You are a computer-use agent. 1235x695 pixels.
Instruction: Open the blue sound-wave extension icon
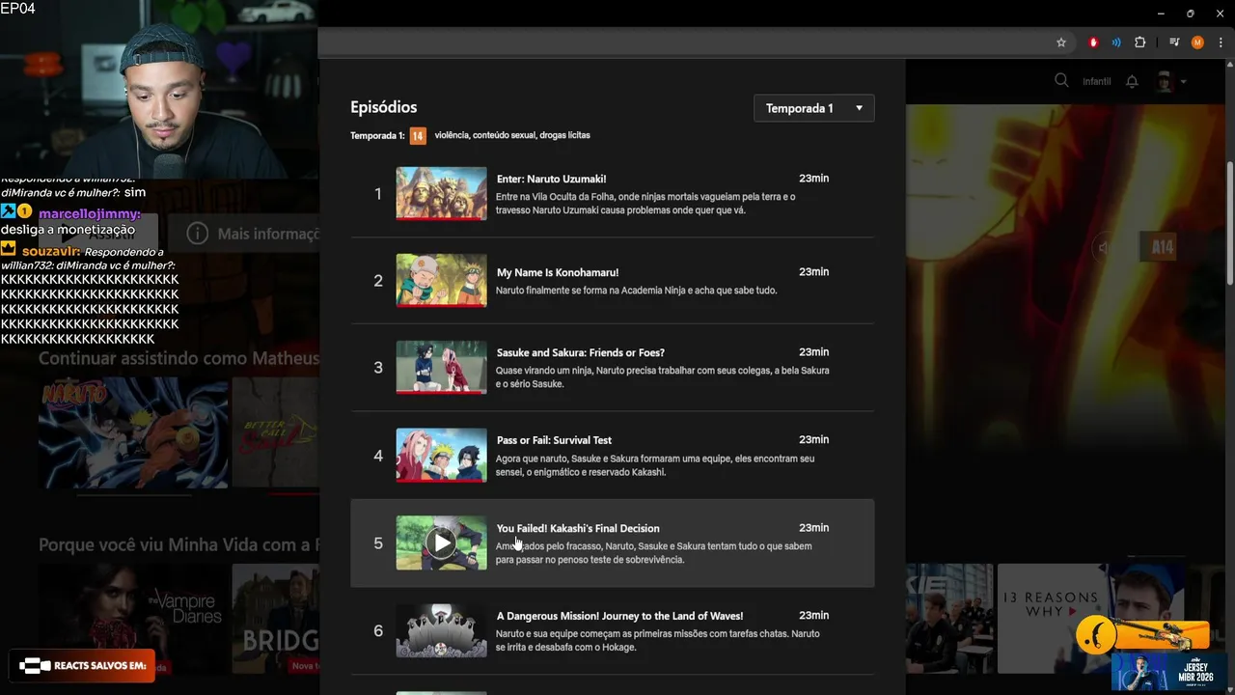tap(1116, 42)
